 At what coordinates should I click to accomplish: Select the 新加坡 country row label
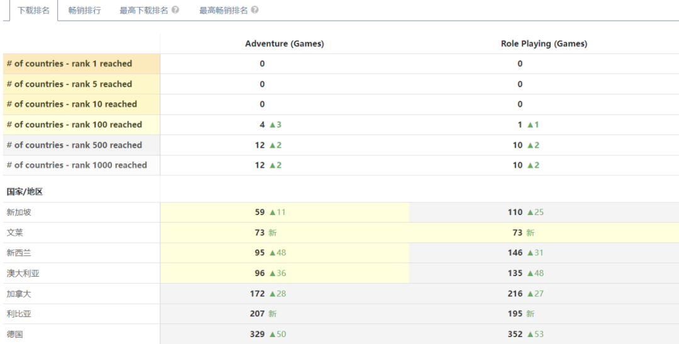point(19,213)
